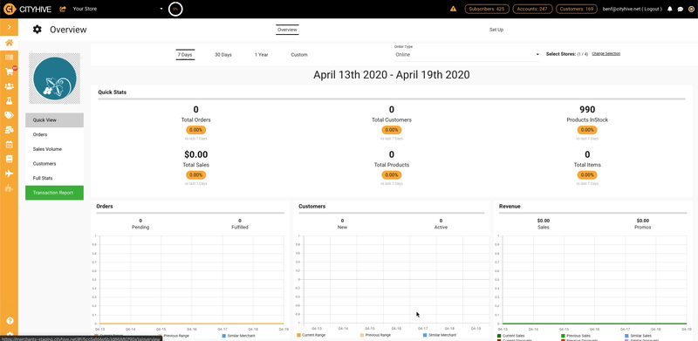Open the Sales Volume menu item
Image resolution: width=698 pixels, height=341 pixels.
54,149
